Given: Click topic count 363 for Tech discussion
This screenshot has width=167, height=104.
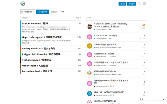Looking at the screenshot, I should click(x=79, y=60).
